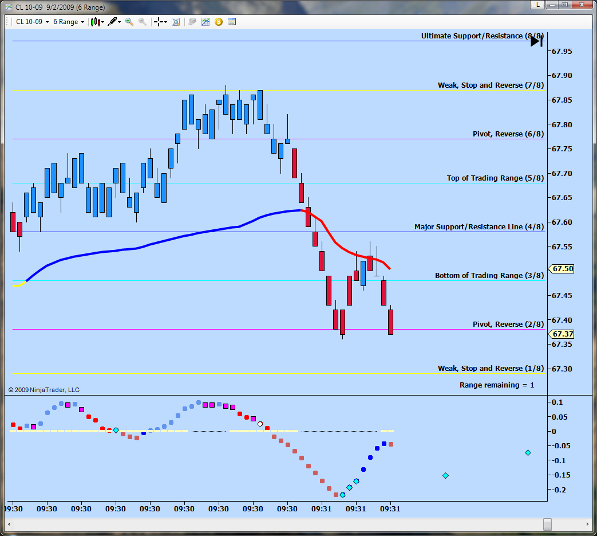Click the zoom in magnifier icon
The image size is (597, 536).
coord(129,22)
